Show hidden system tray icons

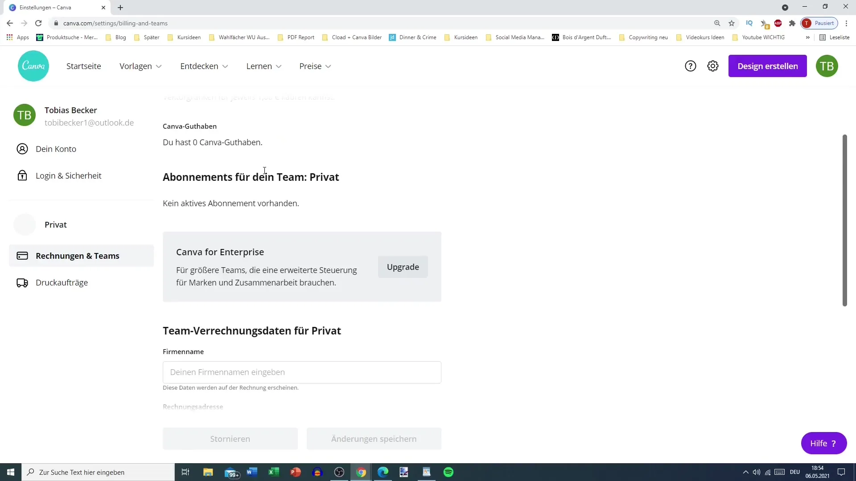click(x=745, y=472)
